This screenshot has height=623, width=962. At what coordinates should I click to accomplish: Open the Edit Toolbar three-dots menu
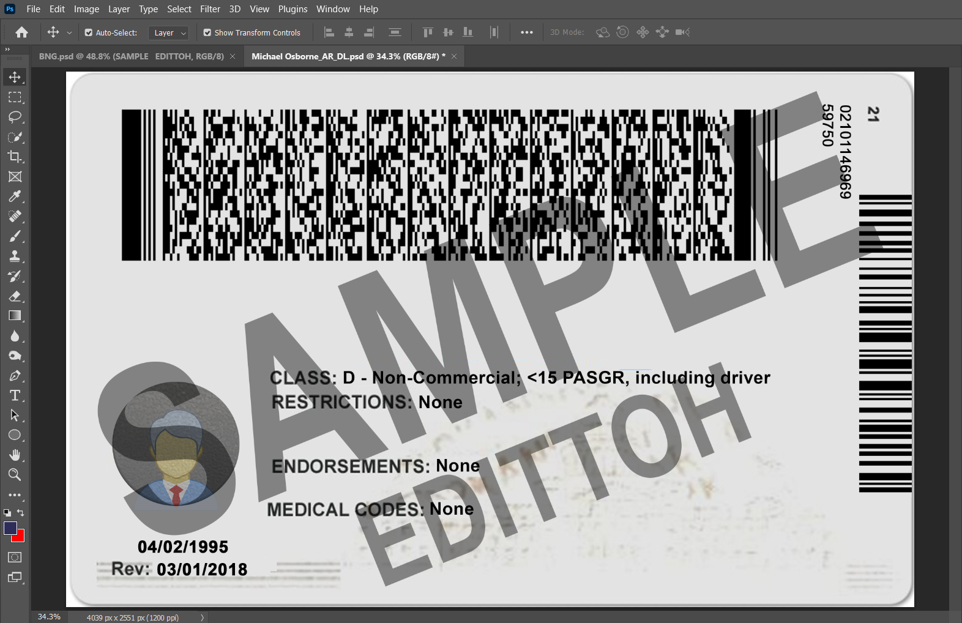click(x=15, y=495)
